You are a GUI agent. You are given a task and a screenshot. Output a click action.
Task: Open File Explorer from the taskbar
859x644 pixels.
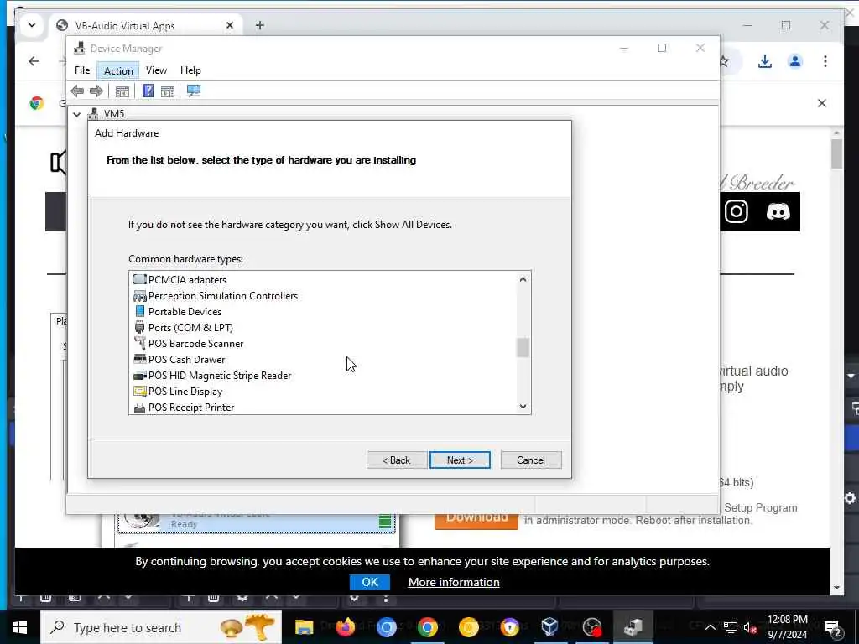point(304,627)
